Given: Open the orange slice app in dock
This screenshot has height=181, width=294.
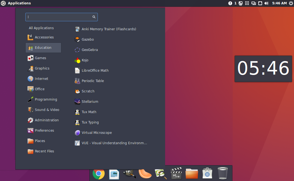Looking at the screenshot, I should click(145, 174).
